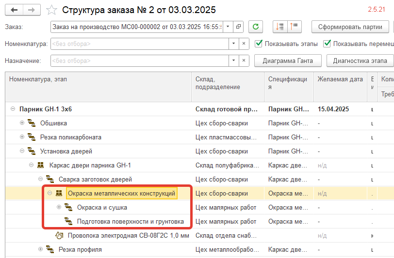The image size is (394, 258).
Task: Add page to favorites with star icon
Action: pos(51,10)
